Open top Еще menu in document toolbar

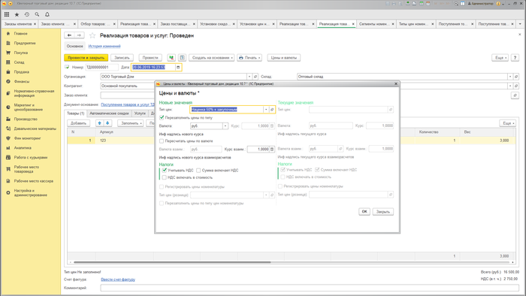tap(500, 58)
